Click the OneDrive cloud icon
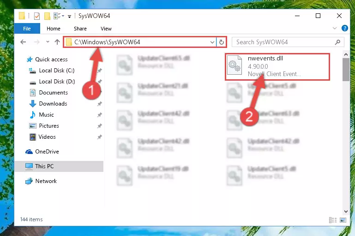 click(29, 152)
